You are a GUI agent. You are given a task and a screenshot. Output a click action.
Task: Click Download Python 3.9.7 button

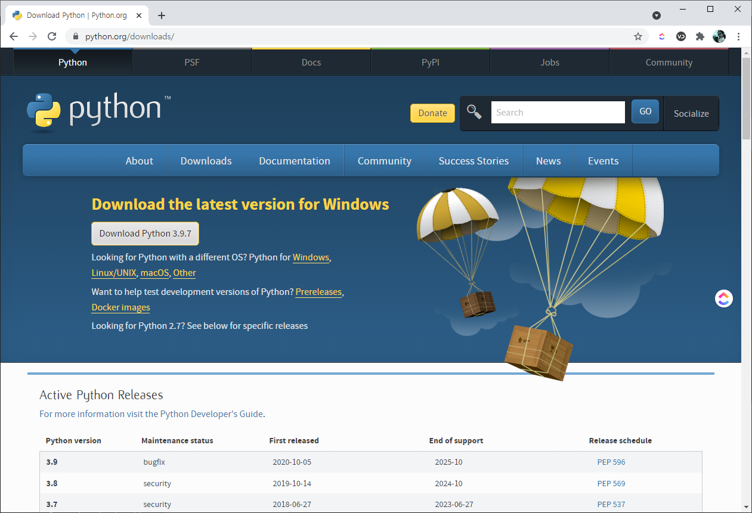click(x=146, y=234)
